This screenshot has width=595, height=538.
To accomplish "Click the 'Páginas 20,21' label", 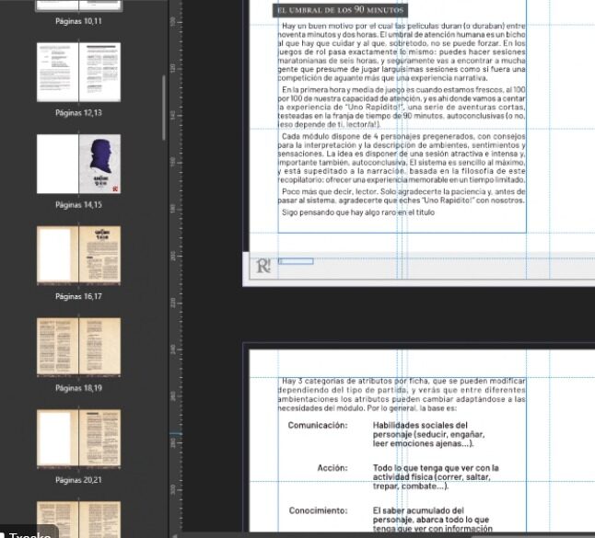I will click(x=78, y=480).
